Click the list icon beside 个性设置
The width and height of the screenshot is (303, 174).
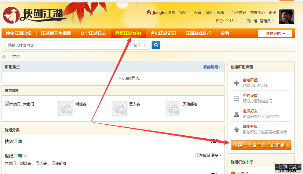tap(236, 99)
